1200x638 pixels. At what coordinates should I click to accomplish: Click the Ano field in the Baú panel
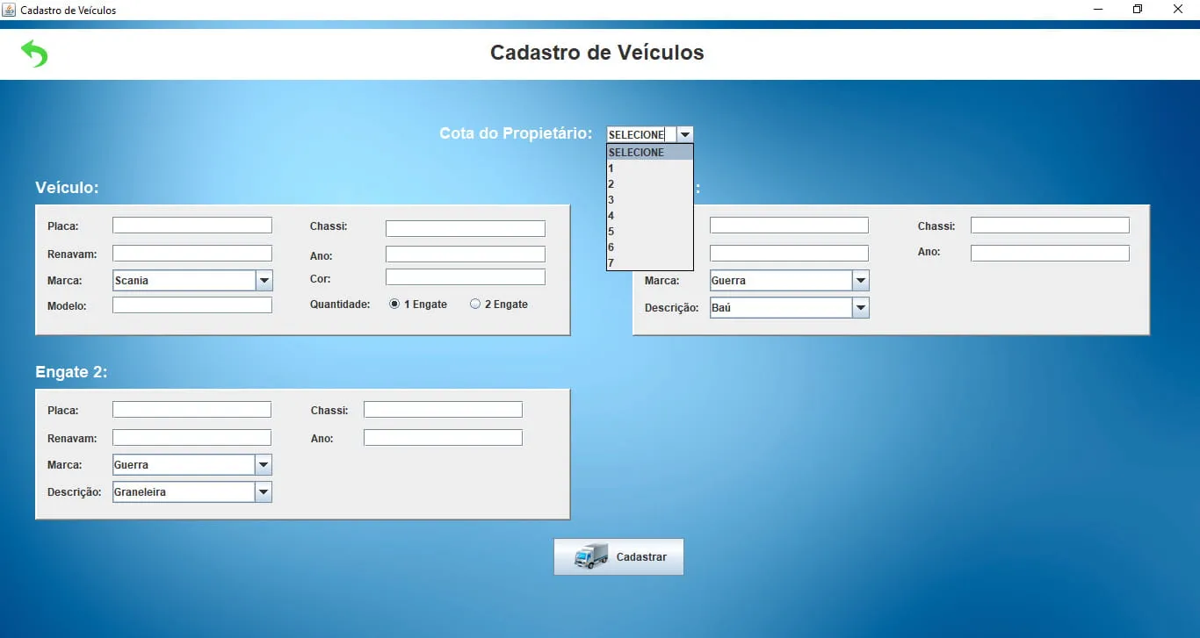(x=1050, y=254)
